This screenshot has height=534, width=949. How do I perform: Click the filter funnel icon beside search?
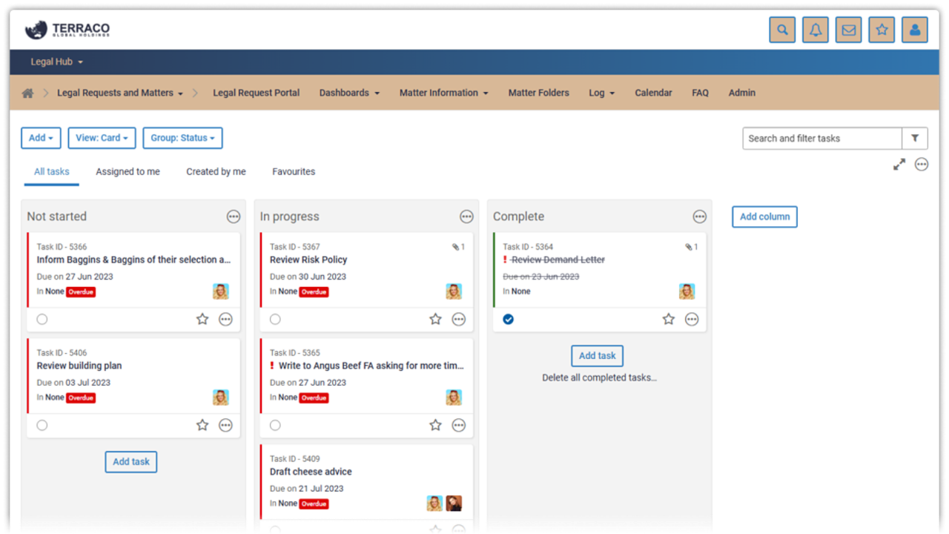tap(915, 138)
